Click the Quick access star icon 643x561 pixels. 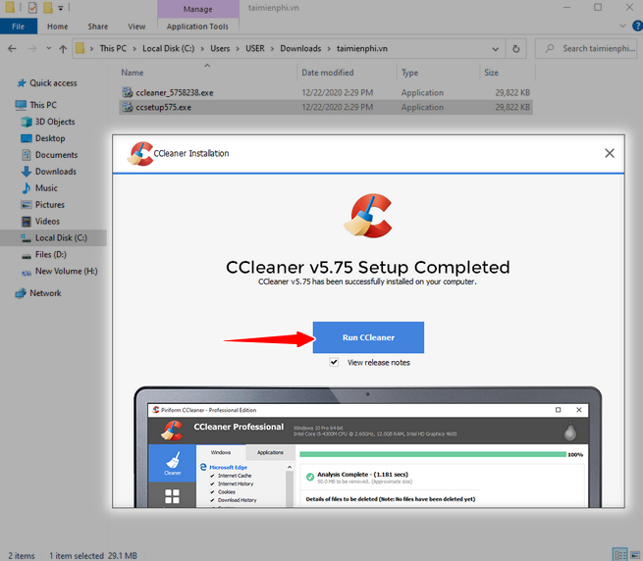[x=20, y=83]
